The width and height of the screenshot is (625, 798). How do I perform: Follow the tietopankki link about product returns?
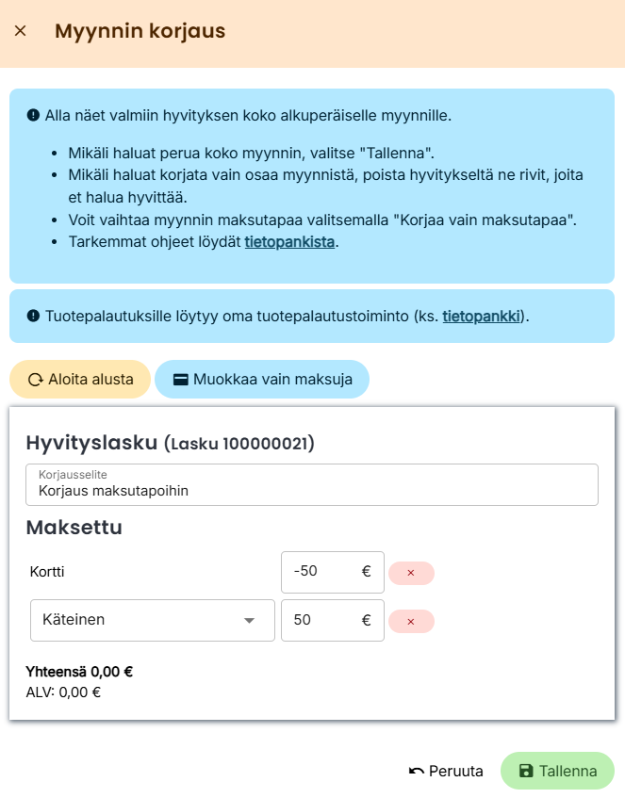[482, 316]
